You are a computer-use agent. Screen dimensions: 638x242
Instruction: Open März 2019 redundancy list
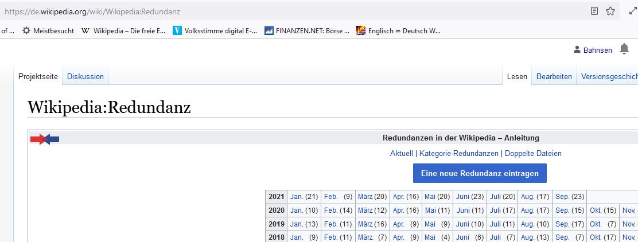pos(365,224)
